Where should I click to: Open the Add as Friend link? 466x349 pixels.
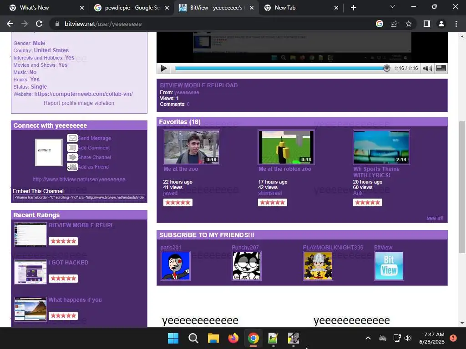[x=93, y=167]
